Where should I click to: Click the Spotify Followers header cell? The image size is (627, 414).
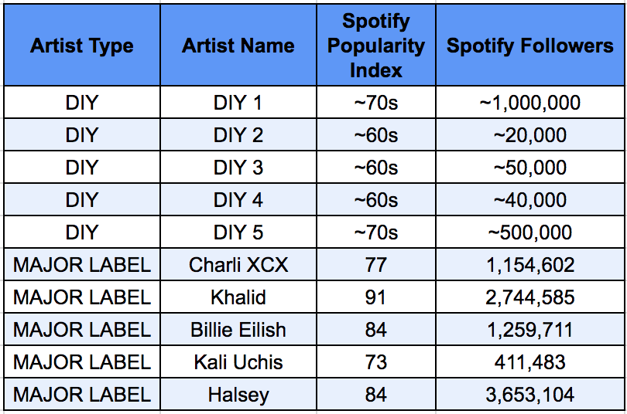[x=529, y=45]
